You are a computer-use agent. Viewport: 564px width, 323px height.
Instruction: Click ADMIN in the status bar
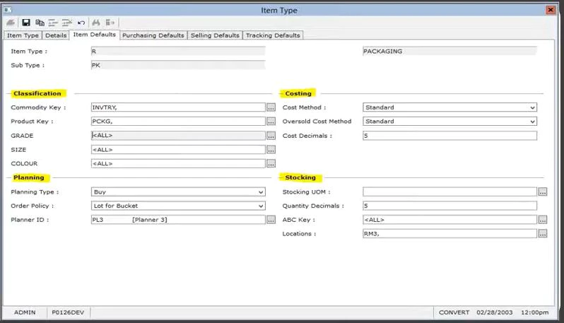point(25,312)
